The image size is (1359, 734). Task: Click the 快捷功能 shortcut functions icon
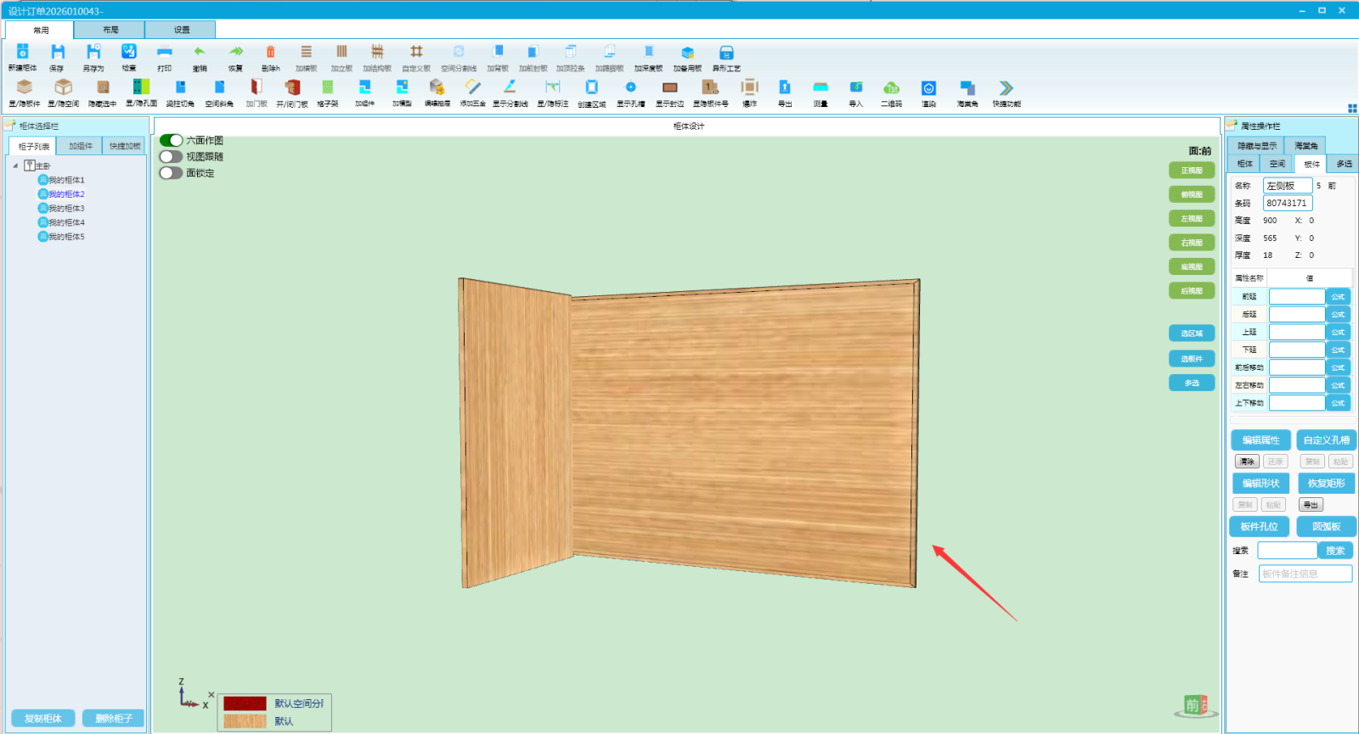click(x=1006, y=88)
